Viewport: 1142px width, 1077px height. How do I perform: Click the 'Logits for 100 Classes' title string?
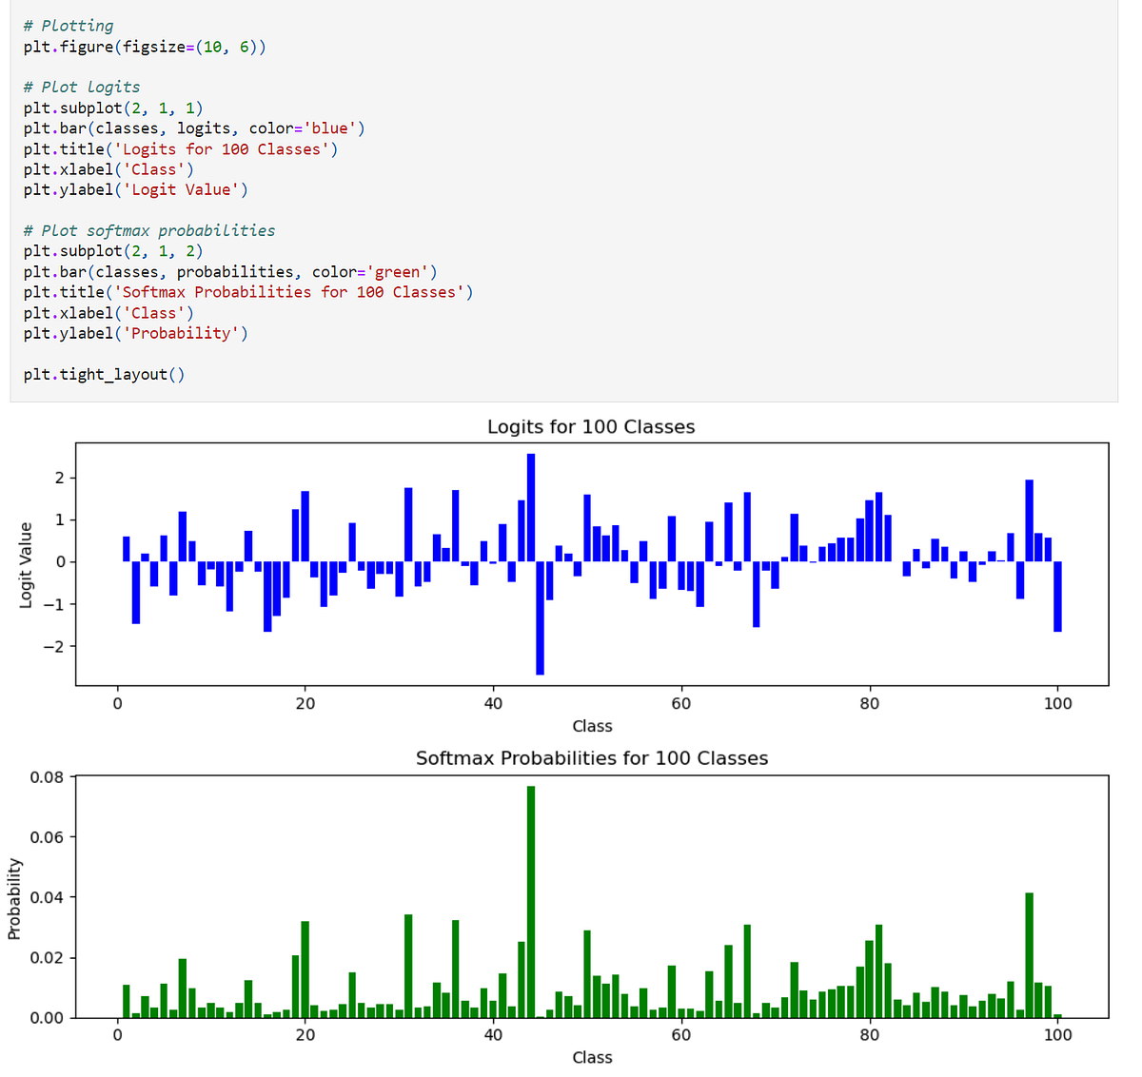(228, 148)
